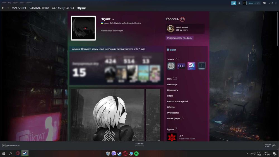The height and width of the screenshot is (157, 279).
Task: Open the Steam 2022 badge
Action: click(191, 66)
